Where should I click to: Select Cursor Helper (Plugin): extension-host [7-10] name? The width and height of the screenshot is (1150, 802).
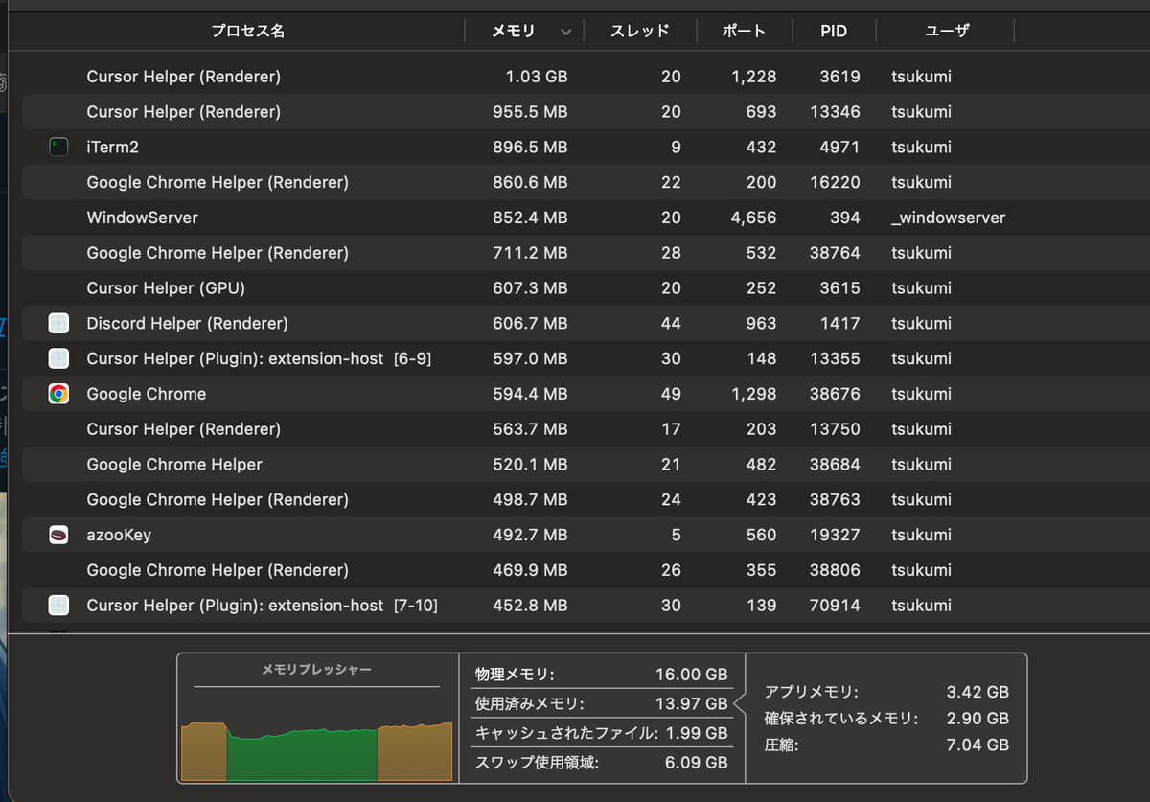263,606
